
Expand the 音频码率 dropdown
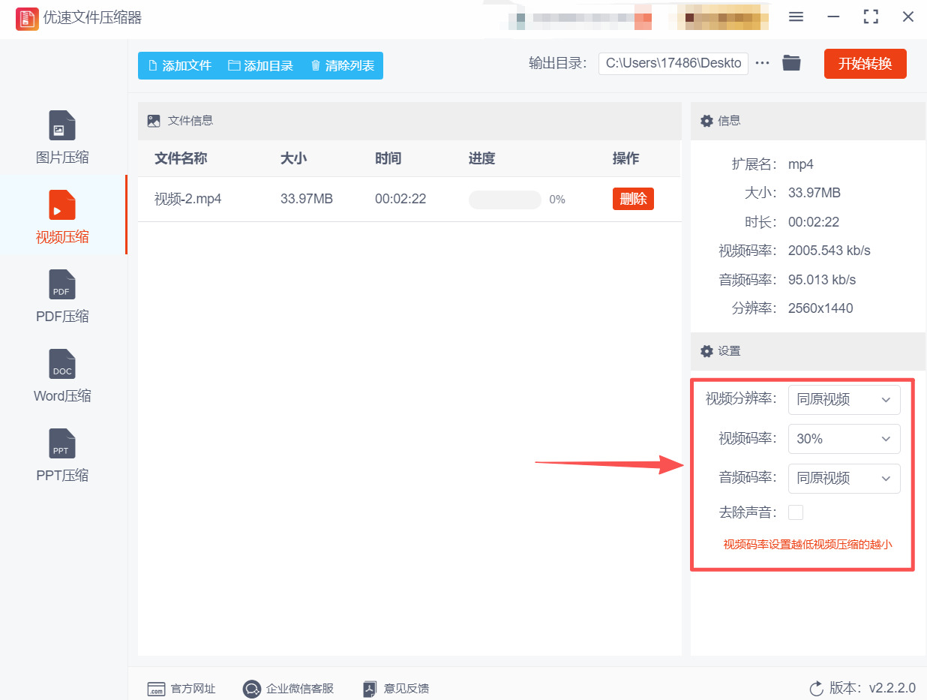tap(844, 479)
